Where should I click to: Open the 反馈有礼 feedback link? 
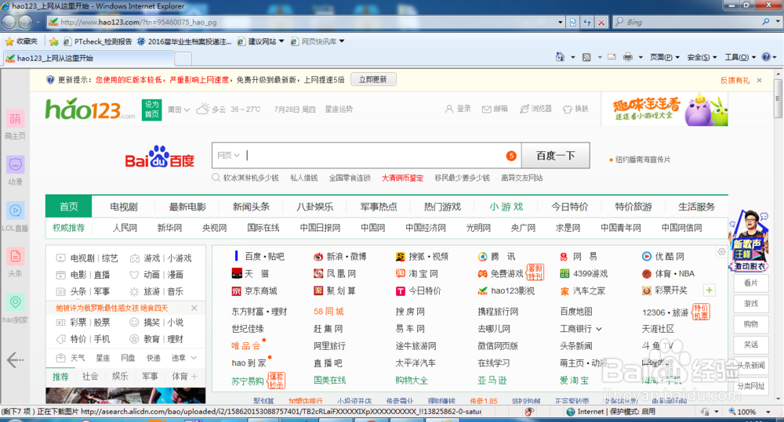click(735, 81)
